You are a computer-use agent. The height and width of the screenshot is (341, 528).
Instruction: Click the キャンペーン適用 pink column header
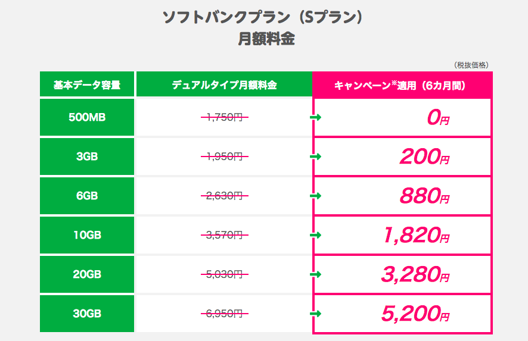coord(402,85)
